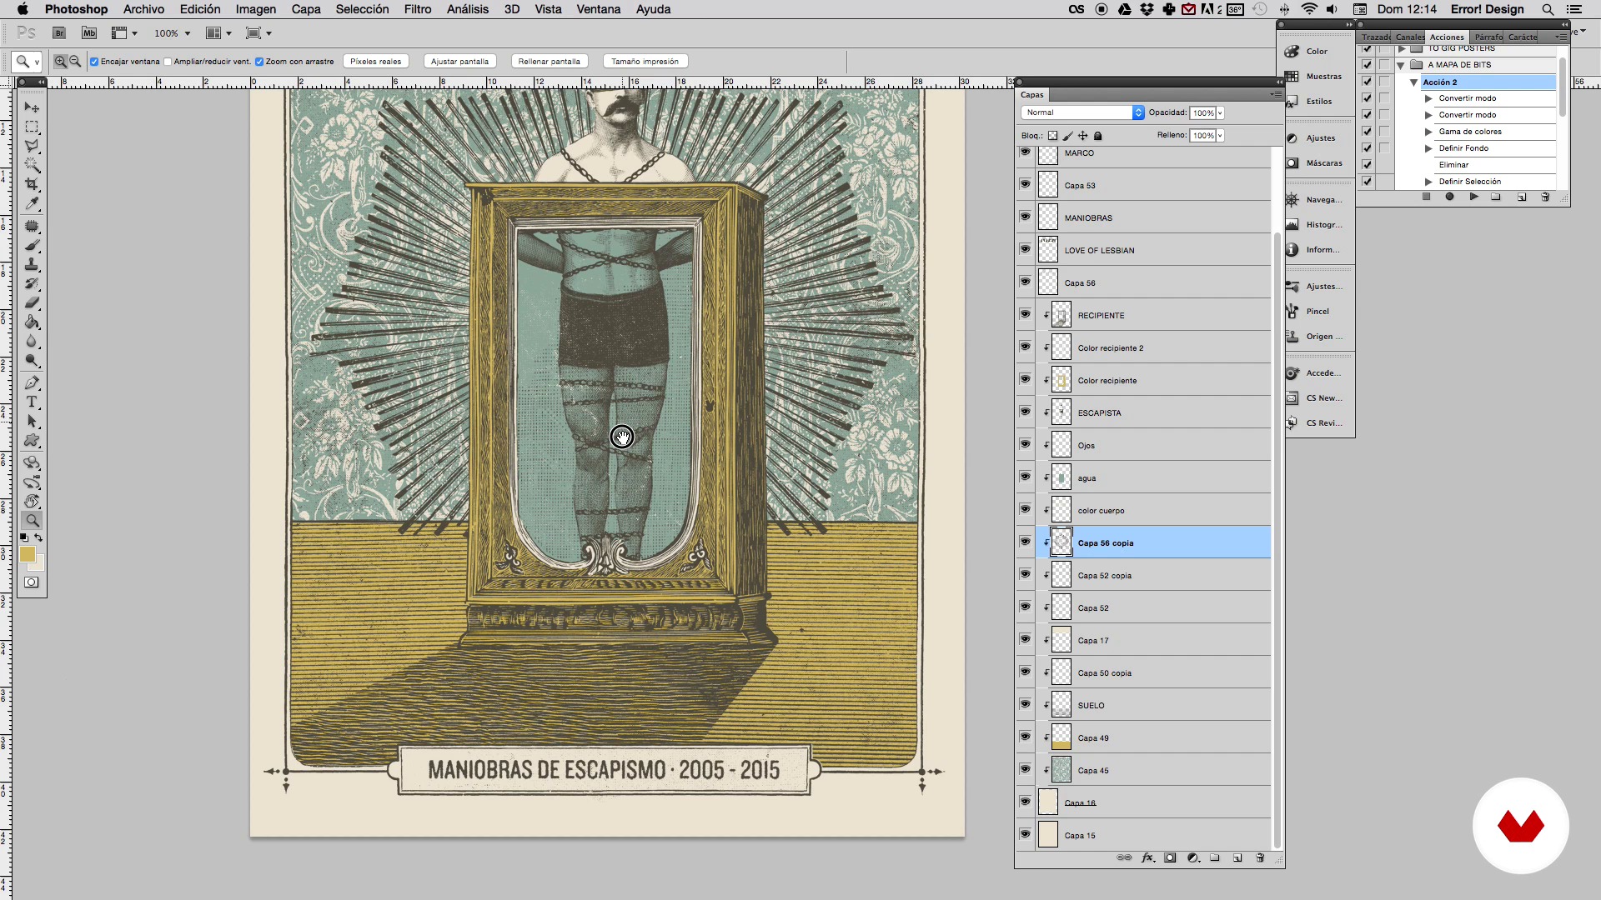
Task: Toggle Quick Mask mode
Action: [32, 582]
